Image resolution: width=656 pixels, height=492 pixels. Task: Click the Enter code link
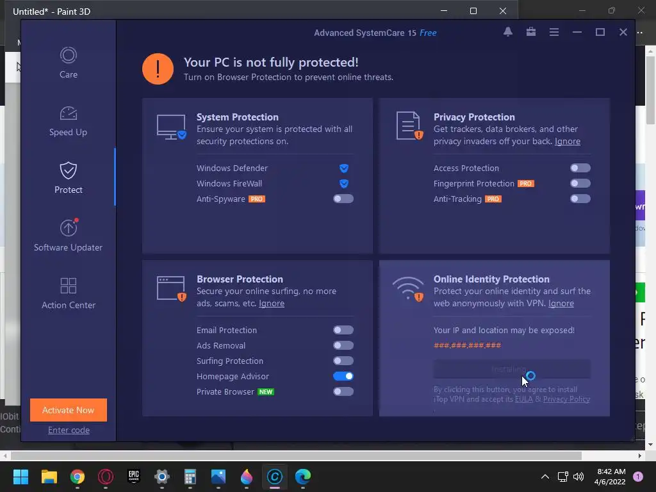pyautogui.click(x=69, y=430)
